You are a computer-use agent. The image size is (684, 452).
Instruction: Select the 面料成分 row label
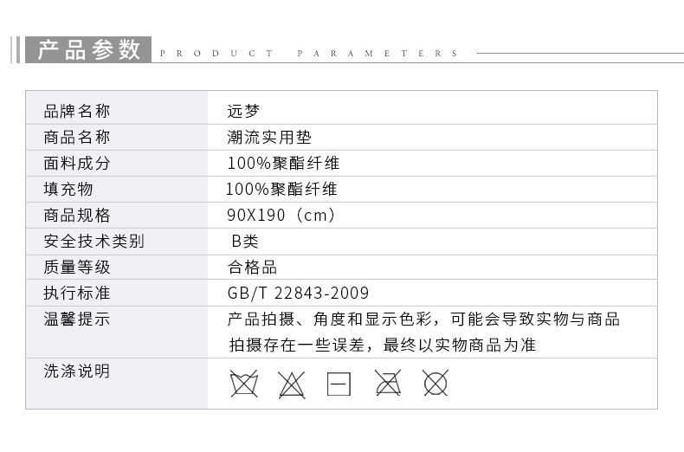(77, 163)
